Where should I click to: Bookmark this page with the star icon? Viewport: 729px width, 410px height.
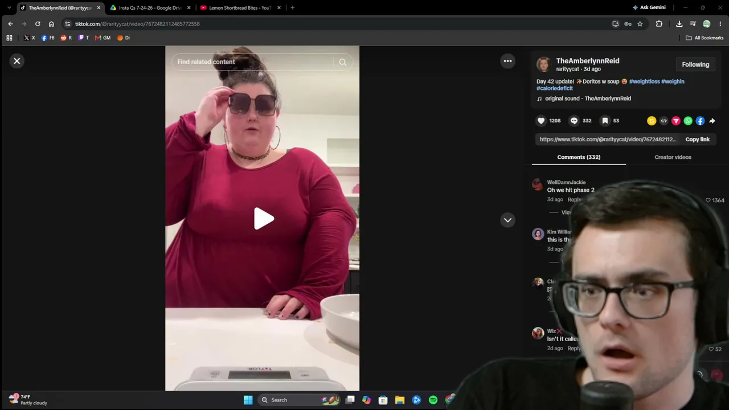pos(640,24)
